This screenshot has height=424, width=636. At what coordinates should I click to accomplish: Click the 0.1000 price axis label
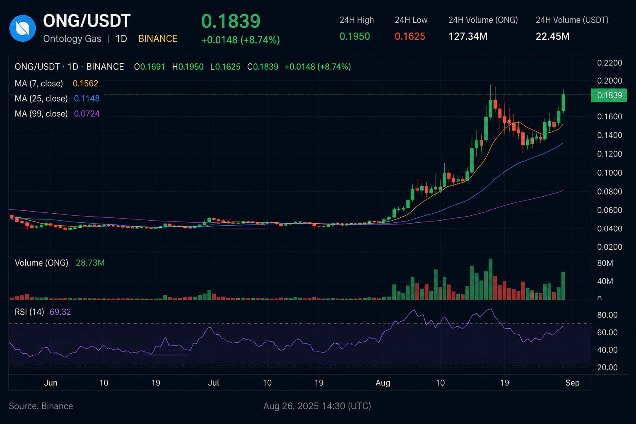[x=609, y=173]
